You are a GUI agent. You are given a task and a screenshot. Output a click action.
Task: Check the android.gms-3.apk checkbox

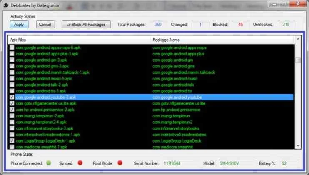12,66
